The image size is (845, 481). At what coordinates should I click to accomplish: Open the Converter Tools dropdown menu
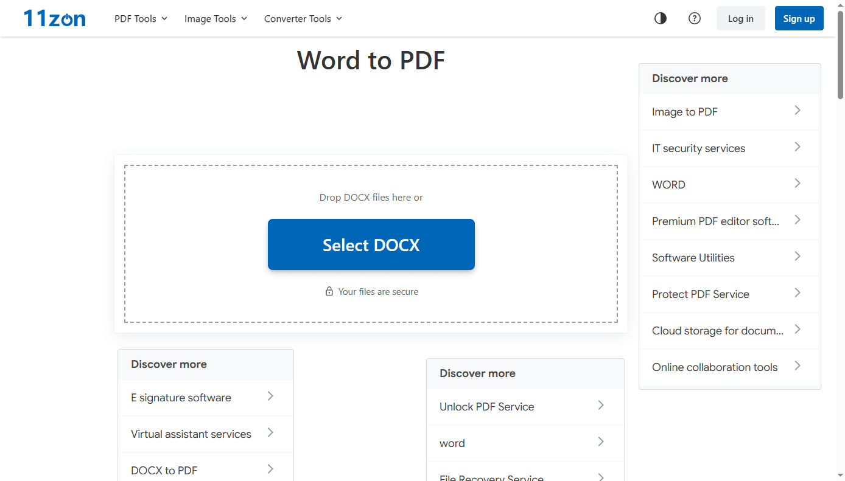[303, 19]
